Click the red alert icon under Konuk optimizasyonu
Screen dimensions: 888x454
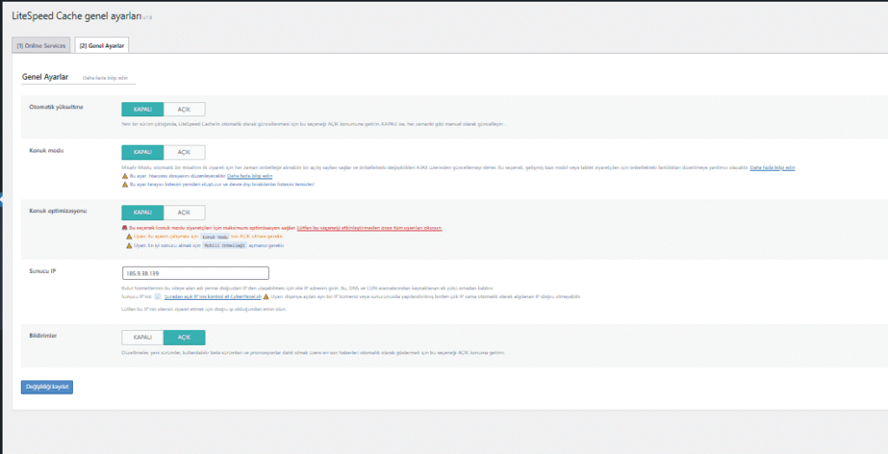tap(125, 228)
